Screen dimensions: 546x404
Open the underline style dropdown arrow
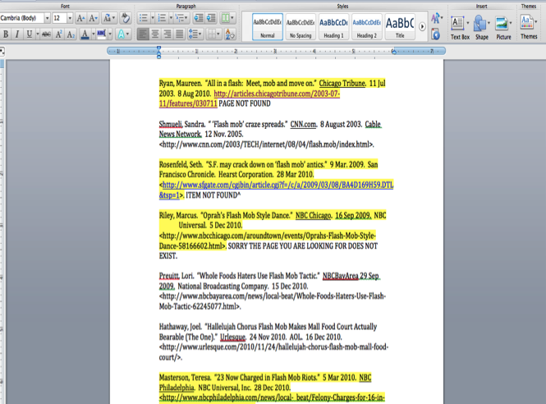pyautogui.click(x=37, y=34)
